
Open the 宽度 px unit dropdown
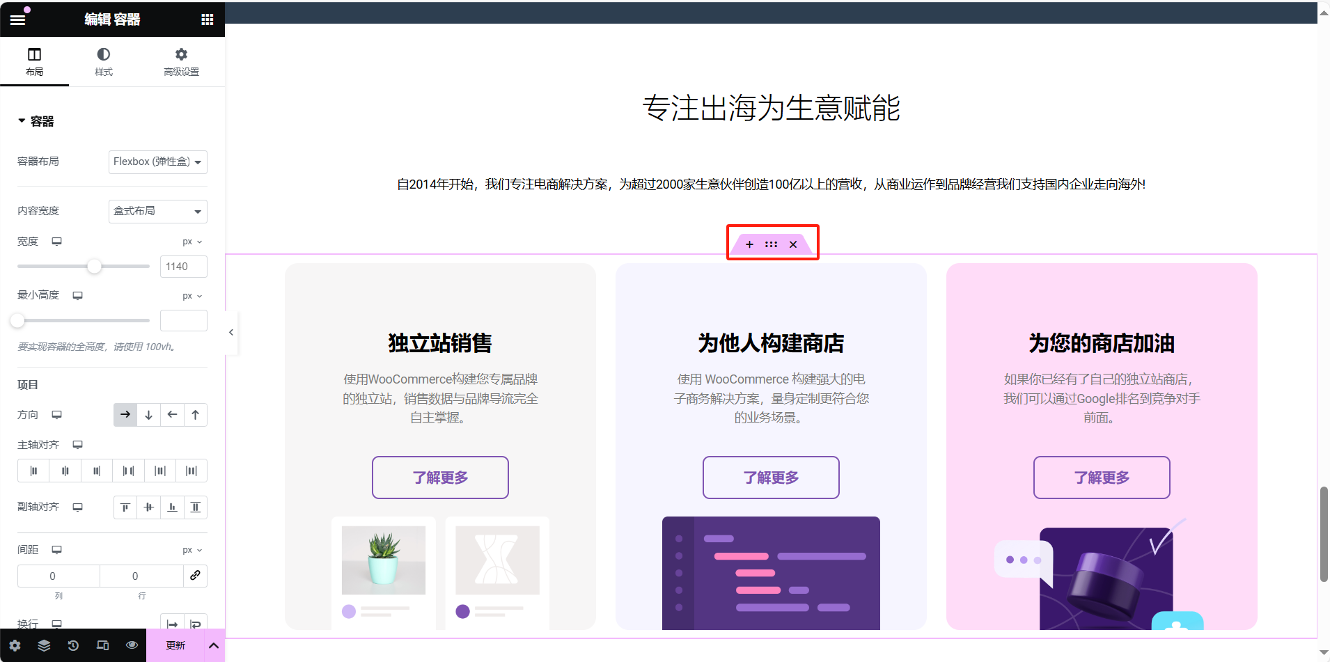tap(191, 241)
